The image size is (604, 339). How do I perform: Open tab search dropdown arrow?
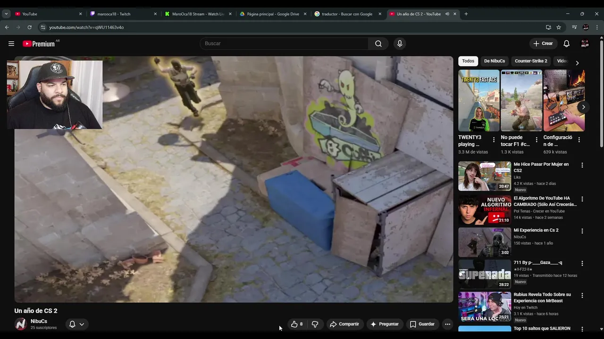(6, 14)
